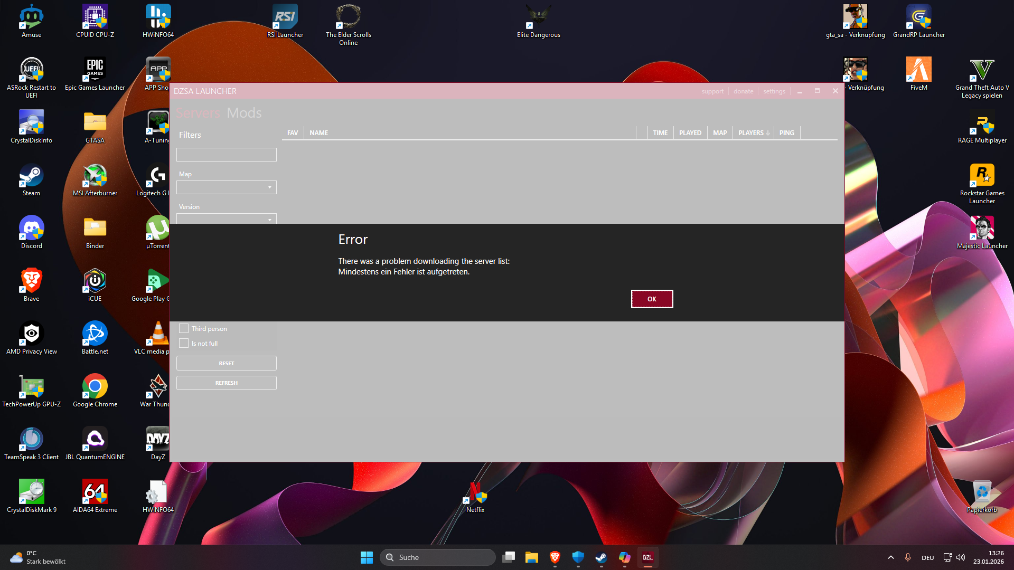Screen dimensions: 1014x570
Task: Switch to the Mods tab
Action: point(244,113)
